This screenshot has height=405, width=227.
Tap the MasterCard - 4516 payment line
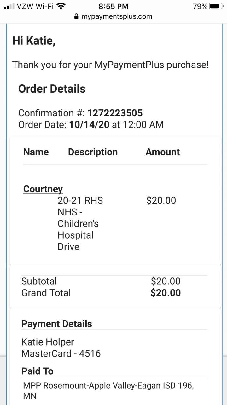(x=61, y=353)
